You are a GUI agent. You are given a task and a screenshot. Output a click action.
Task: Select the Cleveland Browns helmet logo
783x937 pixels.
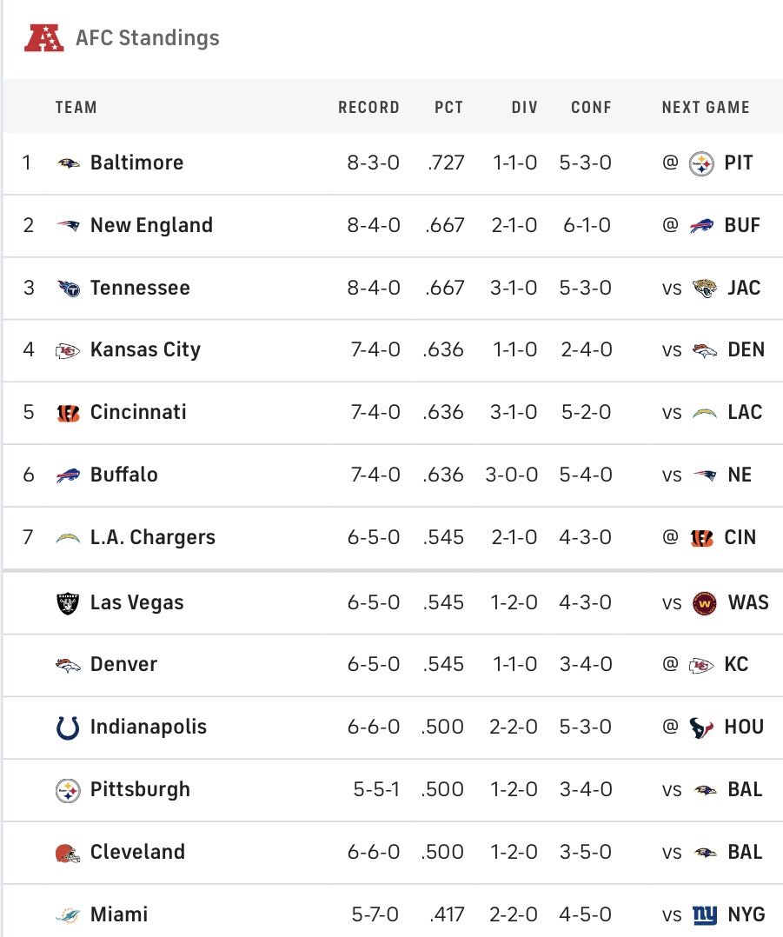[x=68, y=853]
